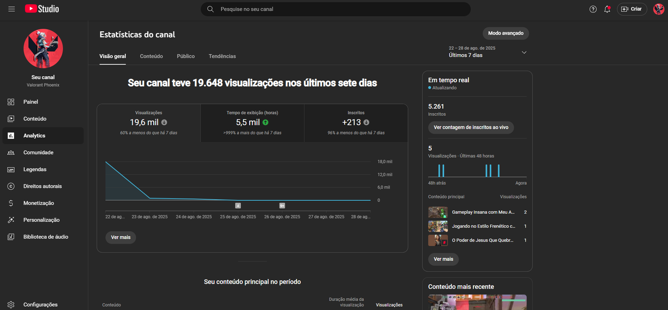Select the Tempo de exibição metric card
This screenshot has height=310, width=668.
tap(252, 123)
